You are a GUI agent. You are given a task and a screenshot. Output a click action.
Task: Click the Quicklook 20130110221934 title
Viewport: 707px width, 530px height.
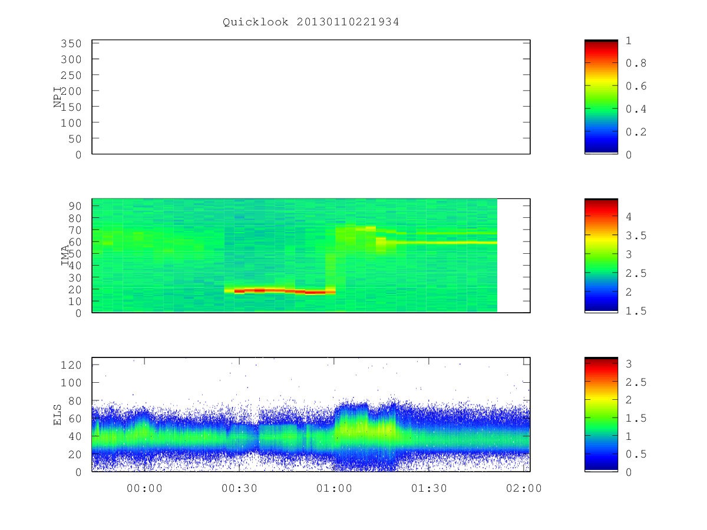click(311, 22)
